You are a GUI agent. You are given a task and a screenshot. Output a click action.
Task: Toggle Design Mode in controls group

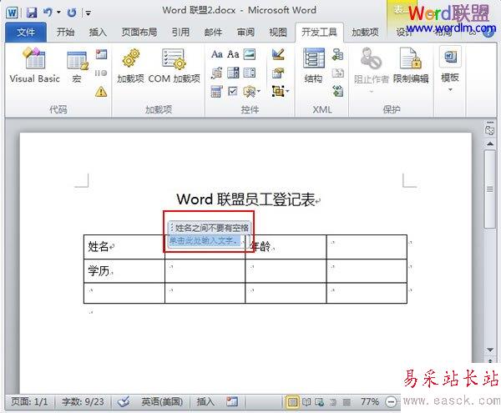pos(278,54)
